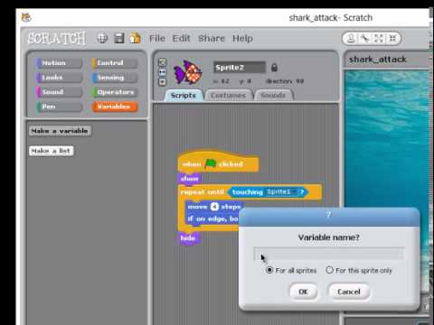Open the File menu

pyautogui.click(x=157, y=39)
